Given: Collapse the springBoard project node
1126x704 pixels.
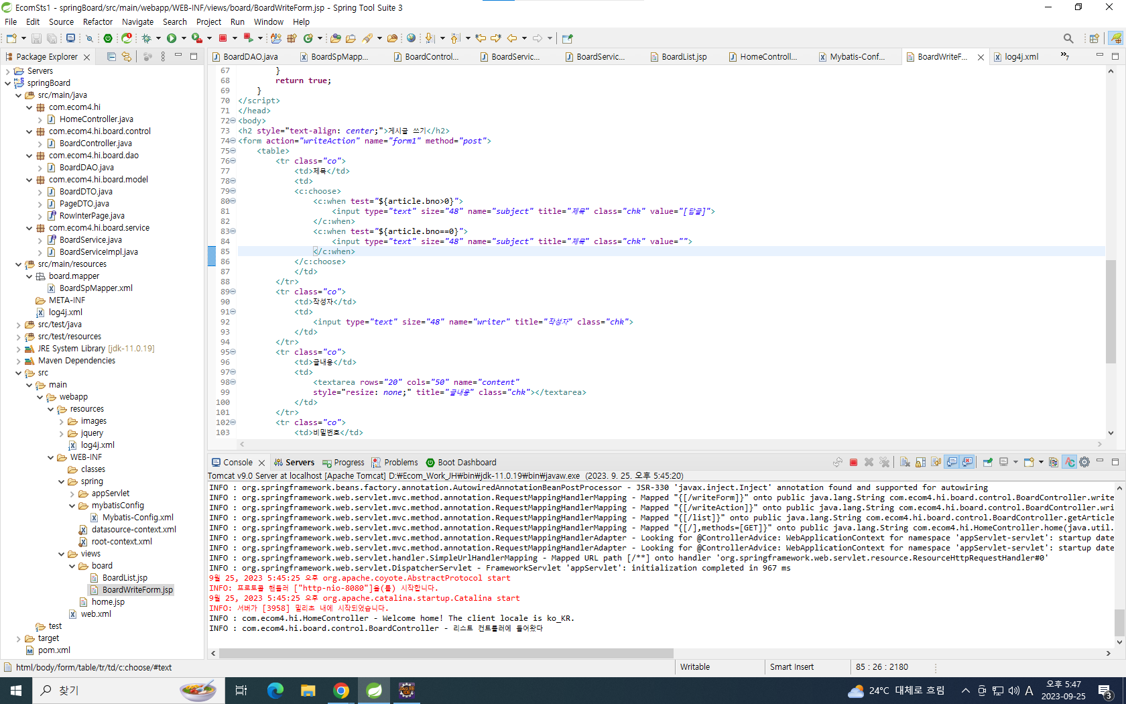Looking at the screenshot, I should (7, 83).
